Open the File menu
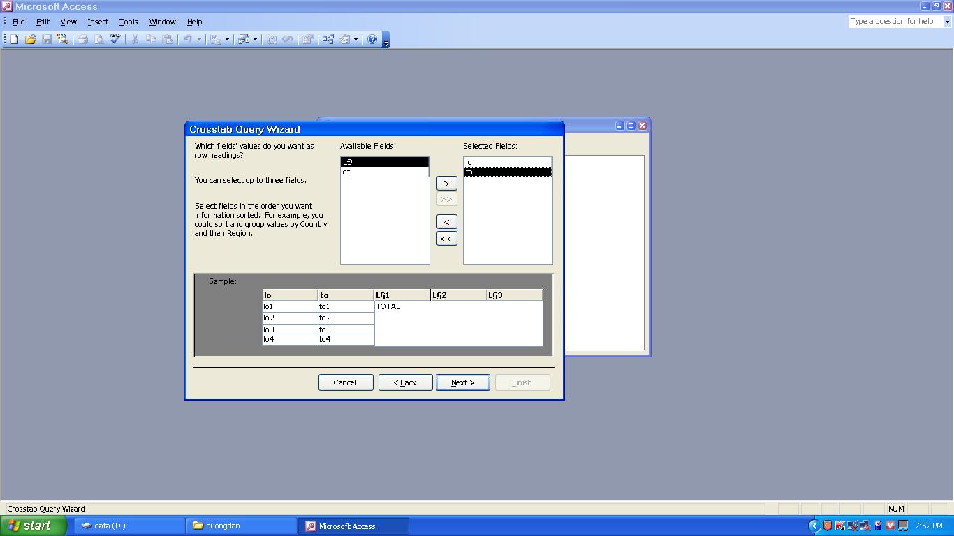Viewport: 954px width, 536px height. pos(19,22)
